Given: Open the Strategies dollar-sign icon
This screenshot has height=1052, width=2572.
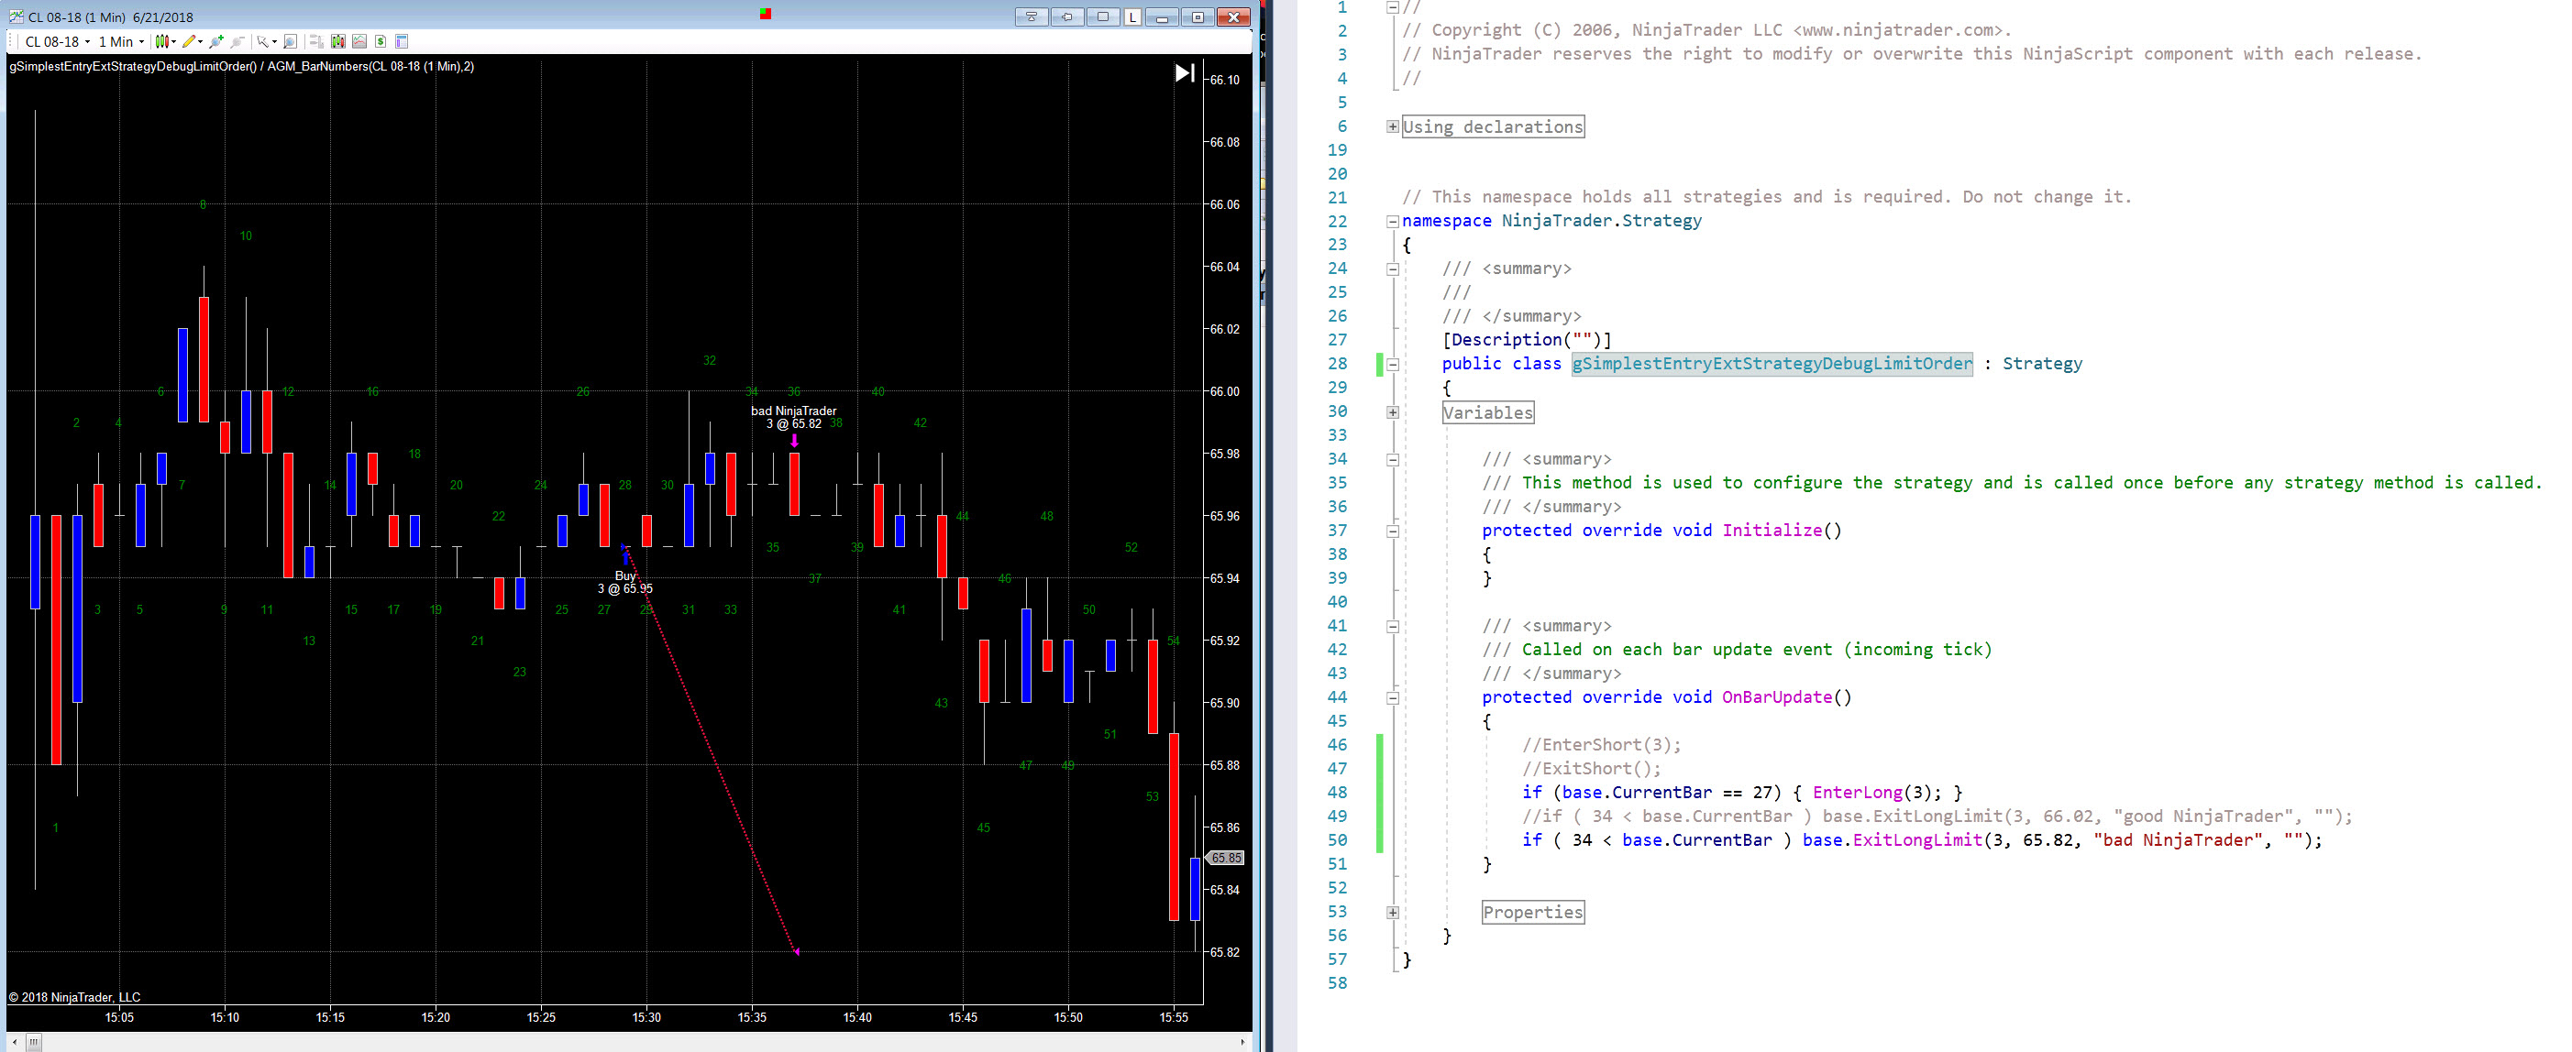Looking at the screenshot, I should pos(381,42).
